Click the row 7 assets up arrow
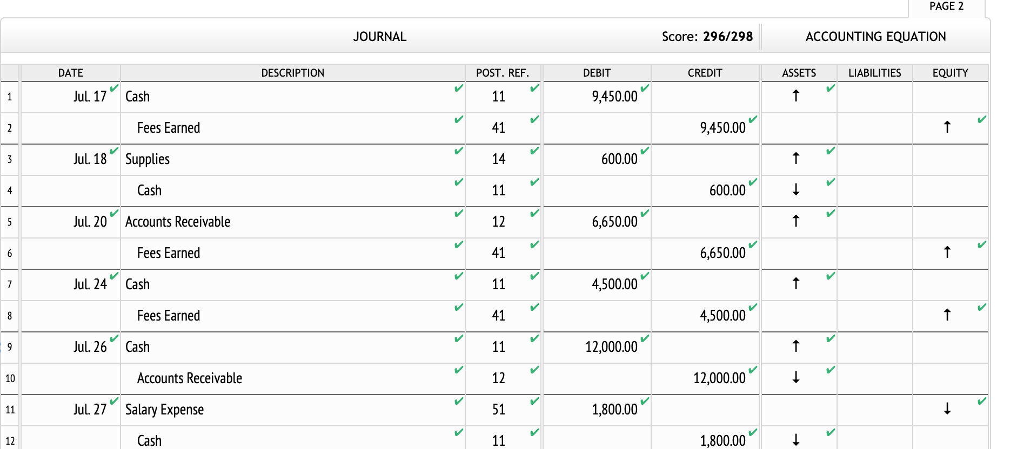 (x=795, y=284)
